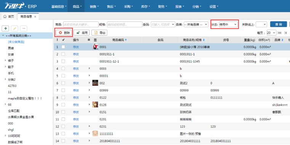
Task: Open product image thumbnail for 0001
Action: [x=95, y=47]
